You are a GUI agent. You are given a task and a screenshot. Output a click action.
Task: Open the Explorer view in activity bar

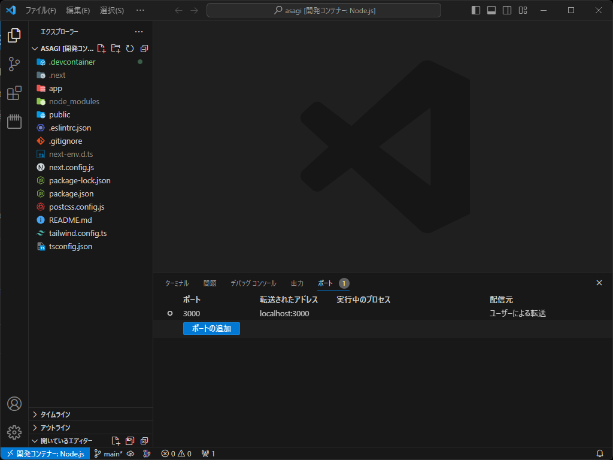coord(14,35)
